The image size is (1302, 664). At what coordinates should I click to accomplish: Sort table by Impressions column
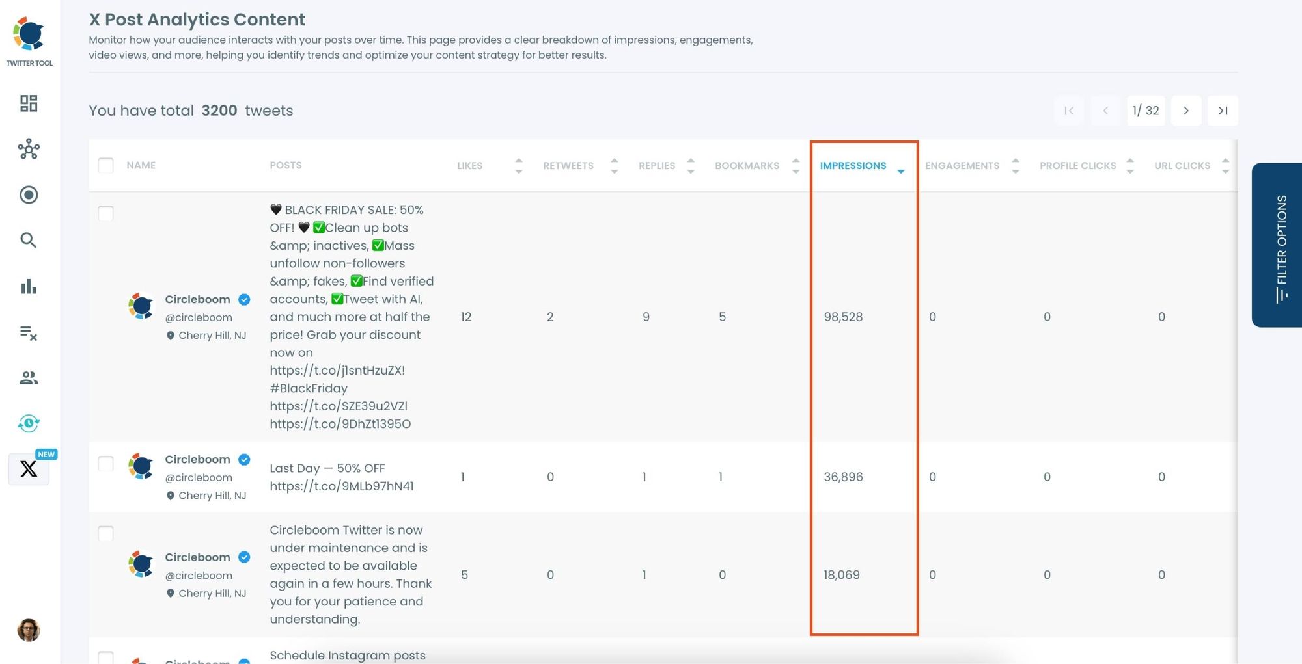(x=901, y=170)
